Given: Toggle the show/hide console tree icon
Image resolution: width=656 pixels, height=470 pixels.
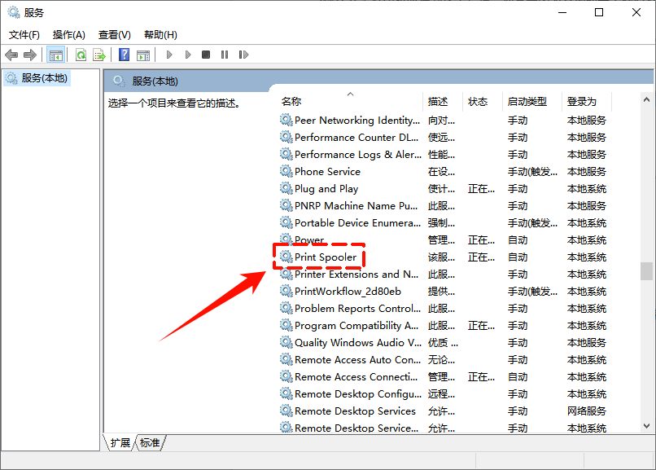Looking at the screenshot, I should pos(56,55).
